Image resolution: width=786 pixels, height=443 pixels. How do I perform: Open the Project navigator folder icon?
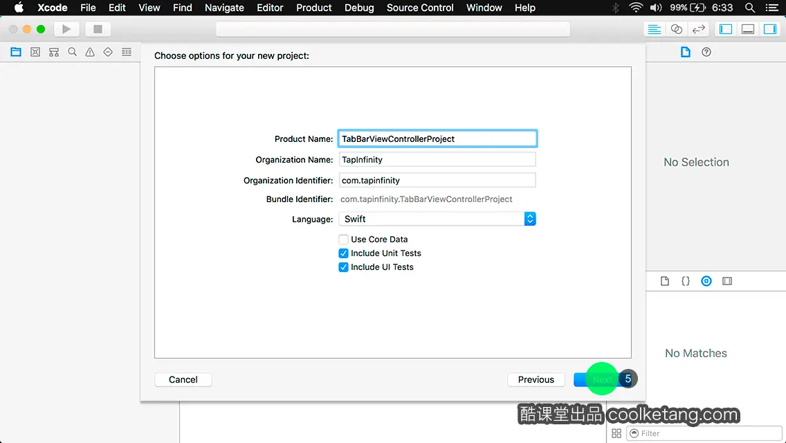point(16,52)
